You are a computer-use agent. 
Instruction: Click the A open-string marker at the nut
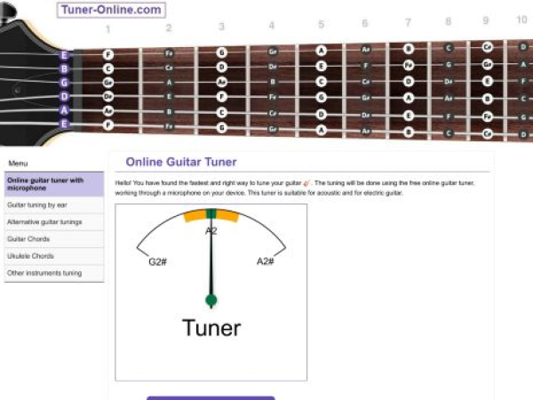[64, 110]
